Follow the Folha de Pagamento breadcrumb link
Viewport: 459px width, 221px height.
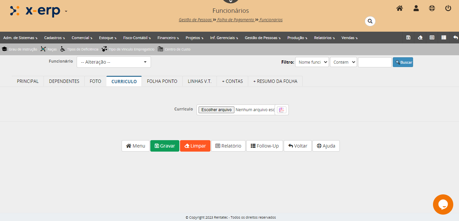point(236,20)
